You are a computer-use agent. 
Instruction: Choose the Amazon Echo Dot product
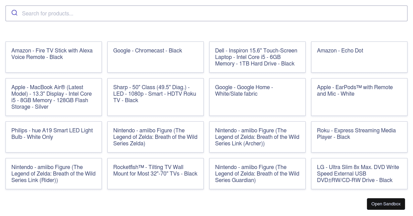click(359, 57)
